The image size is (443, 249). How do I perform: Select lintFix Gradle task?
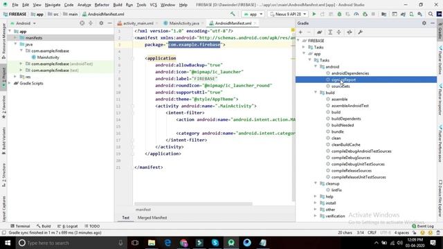336,190
